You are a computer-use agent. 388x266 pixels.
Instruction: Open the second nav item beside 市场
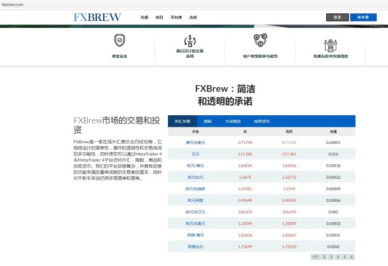159,17
